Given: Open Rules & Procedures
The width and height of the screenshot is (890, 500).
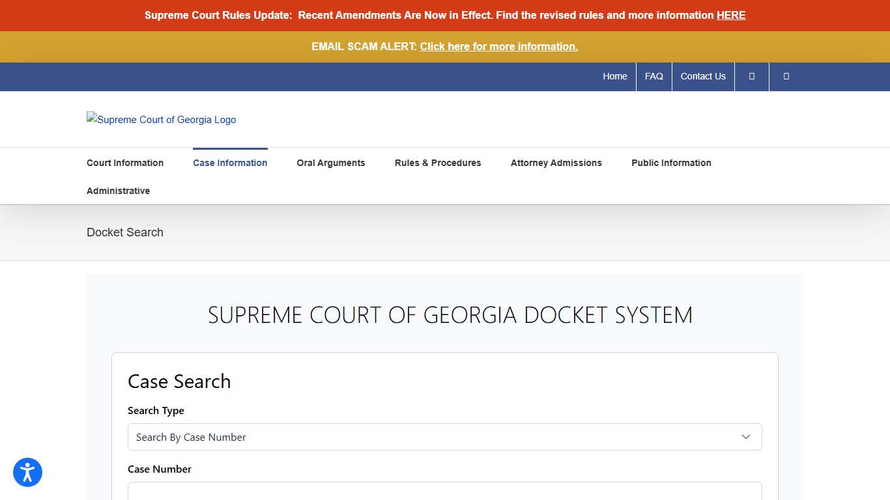Looking at the screenshot, I should pos(438,163).
